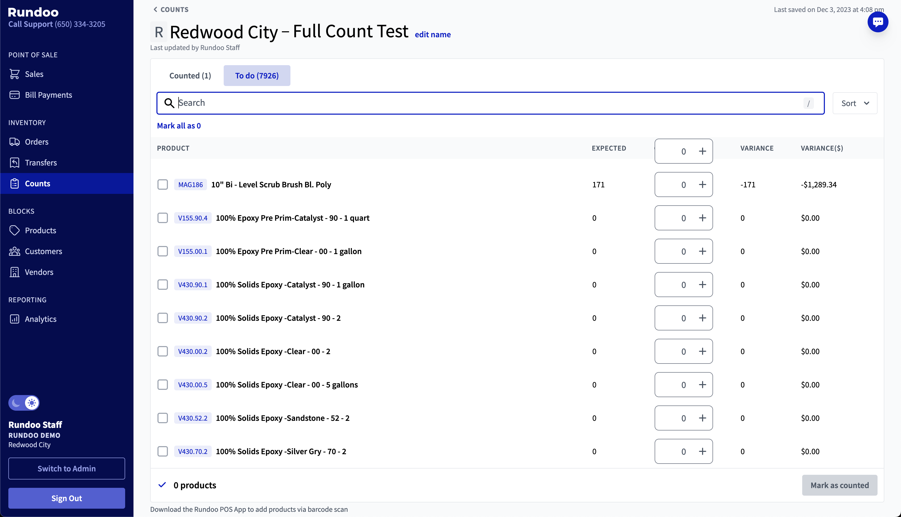This screenshot has height=517, width=901.
Task: Open the Analytics chart icon
Action: point(15,319)
